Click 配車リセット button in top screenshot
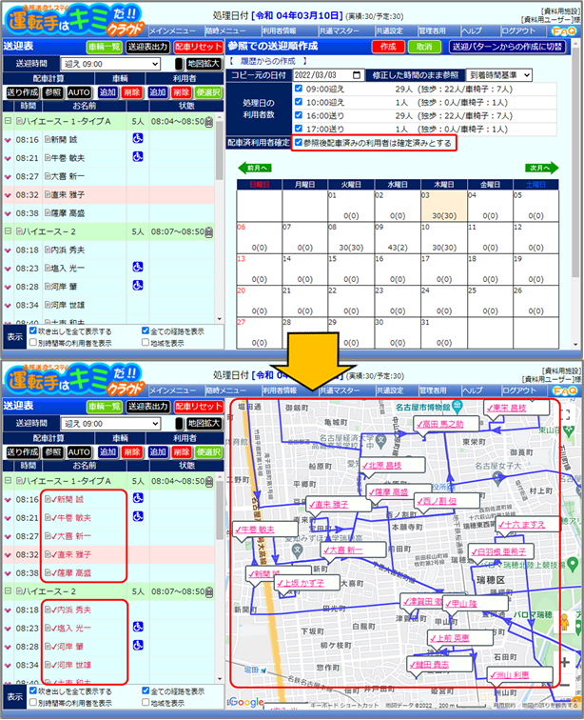 click(199, 47)
